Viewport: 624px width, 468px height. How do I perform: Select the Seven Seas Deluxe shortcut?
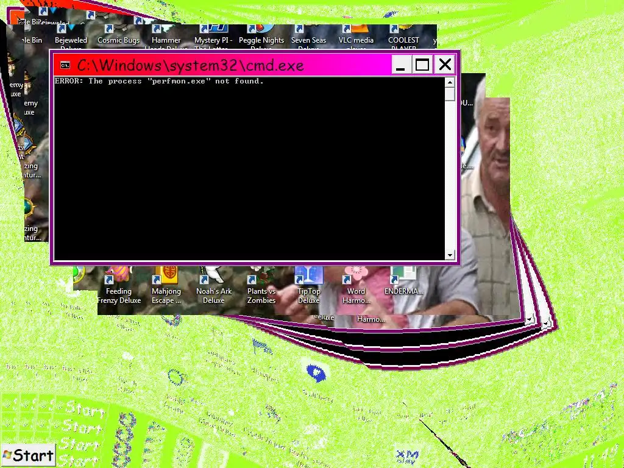pos(308,38)
